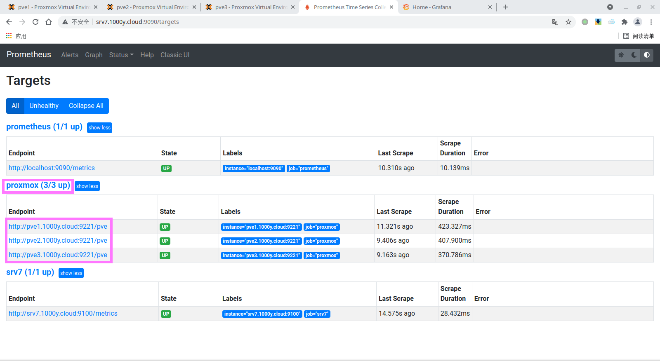Click the browser reload button
The image size is (660, 361).
(35, 22)
